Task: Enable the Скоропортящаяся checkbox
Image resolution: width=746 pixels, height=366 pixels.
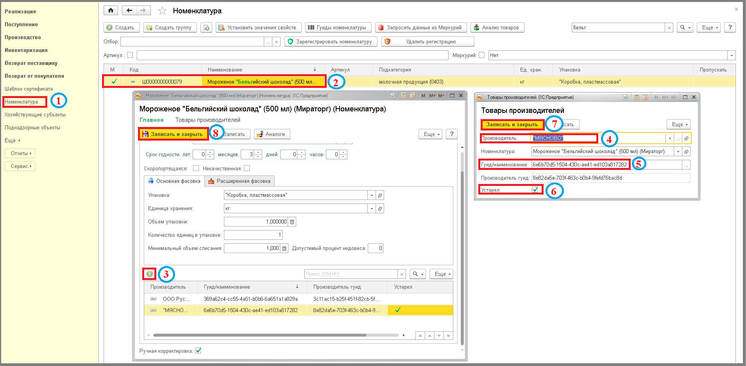Action: coord(196,168)
